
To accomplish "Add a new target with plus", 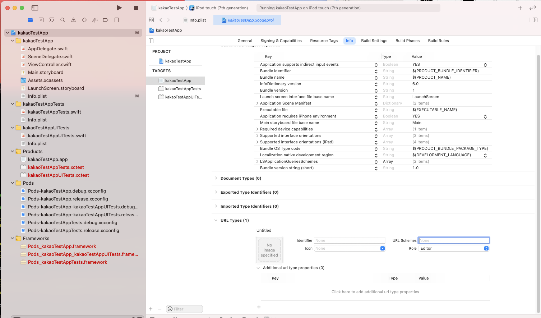I will [x=151, y=309].
